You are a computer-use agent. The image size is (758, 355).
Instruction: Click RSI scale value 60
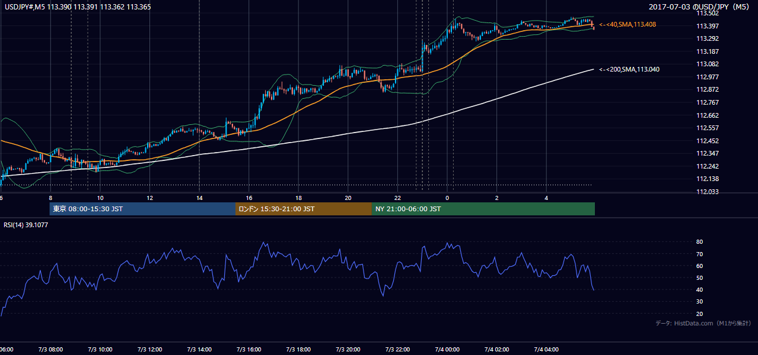tap(699, 266)
